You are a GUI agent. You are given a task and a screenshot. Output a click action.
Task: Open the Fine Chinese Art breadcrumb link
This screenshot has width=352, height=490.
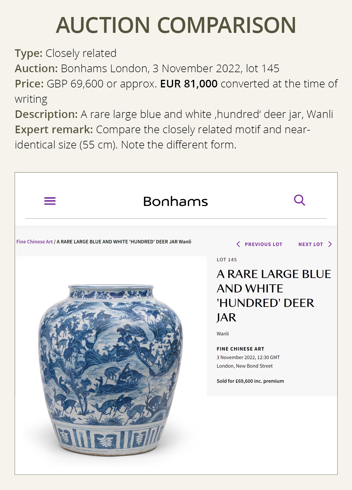35,242
